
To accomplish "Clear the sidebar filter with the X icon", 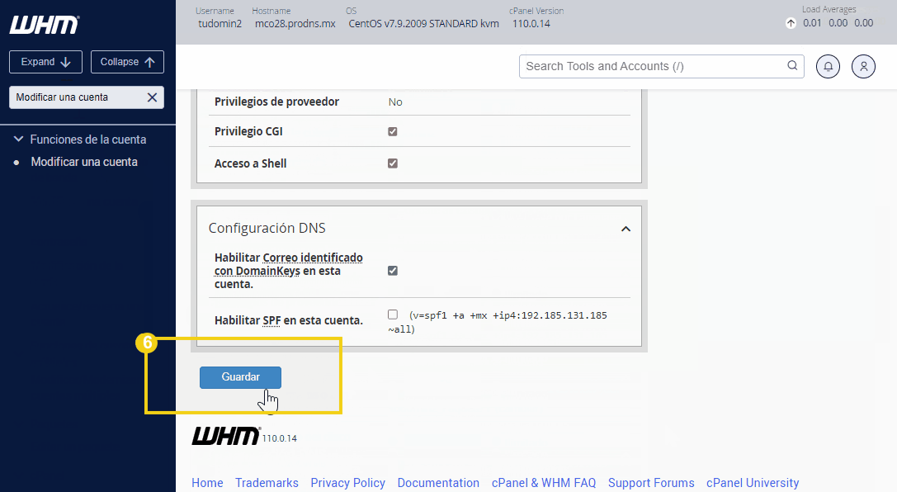I will (x=152, y=97).
